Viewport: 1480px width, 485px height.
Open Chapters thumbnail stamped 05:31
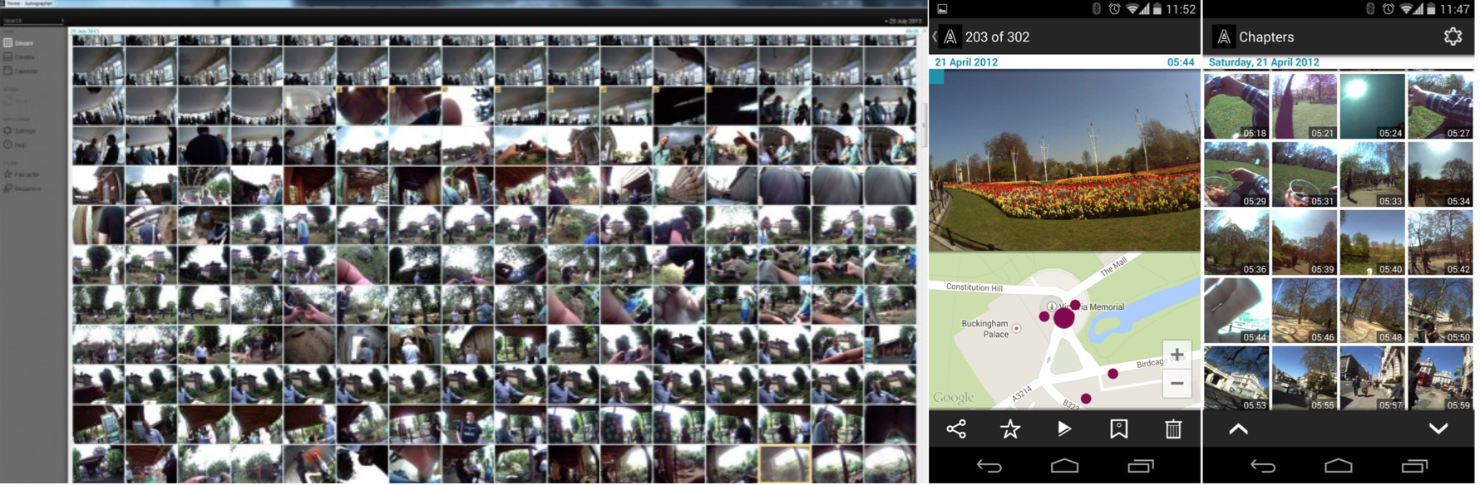[1305, 174]
